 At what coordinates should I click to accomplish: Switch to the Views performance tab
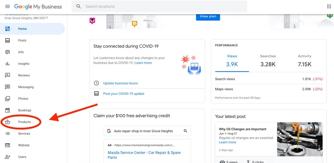tap(232, 61)
